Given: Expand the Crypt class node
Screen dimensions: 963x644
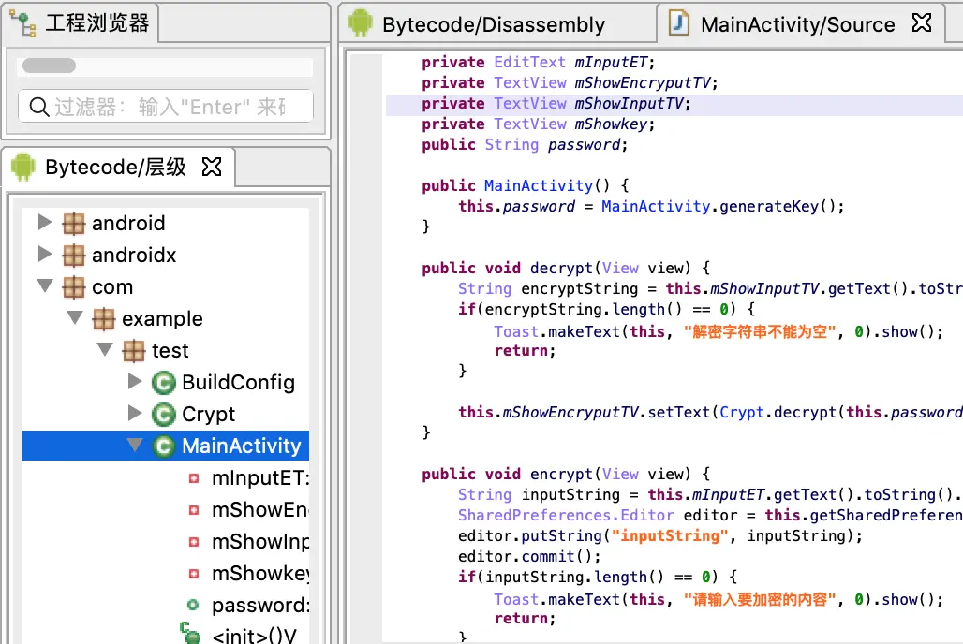Looking at the screenshot, I should [135, 414].
